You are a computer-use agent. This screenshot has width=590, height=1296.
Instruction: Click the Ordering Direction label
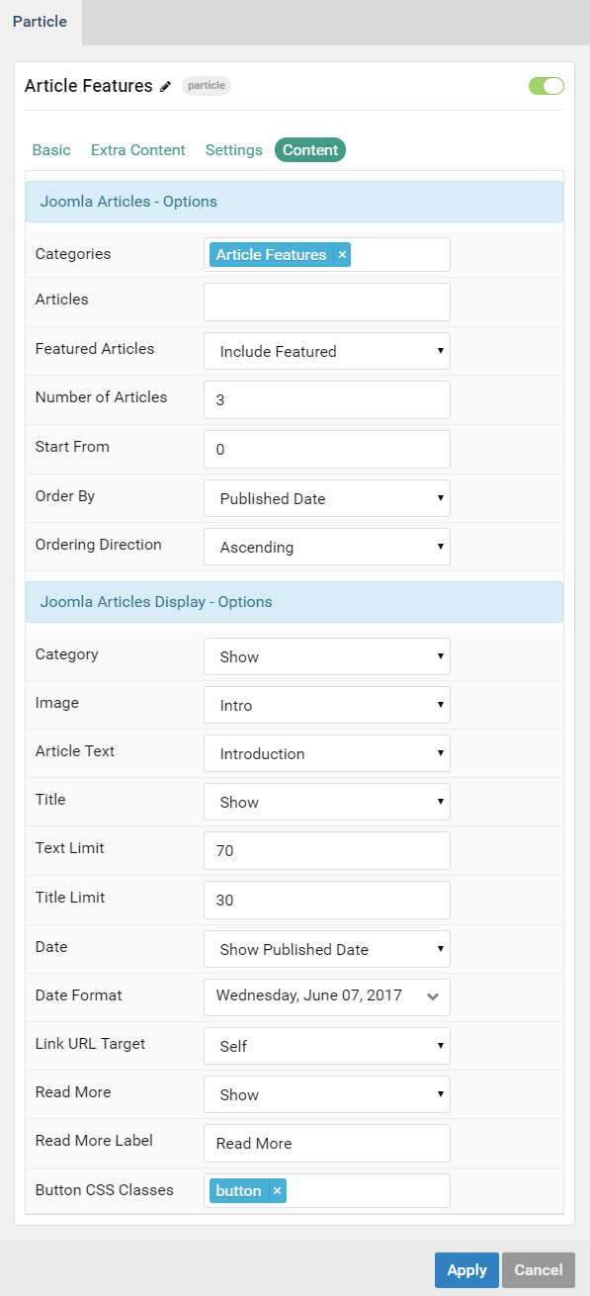pyautogui.click(x=99, y=545)
